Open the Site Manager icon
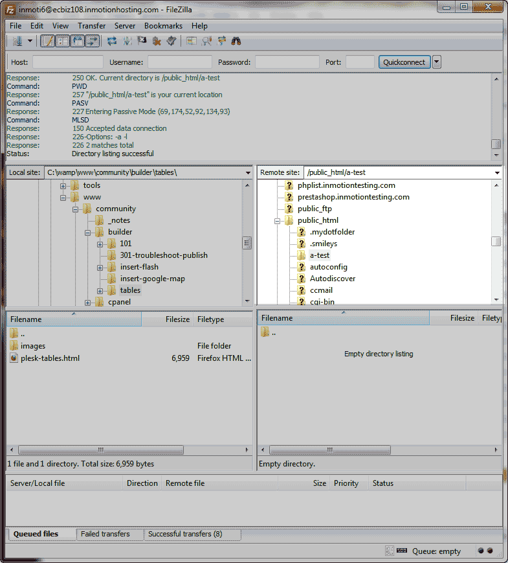The width and height of the screenshot is (508, 563). [x=17, y=41]
